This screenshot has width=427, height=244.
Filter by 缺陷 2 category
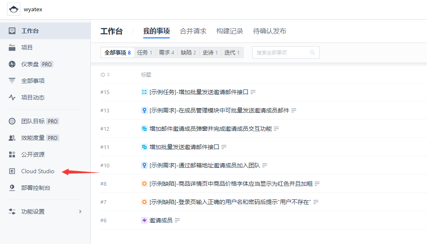[188, 52]
